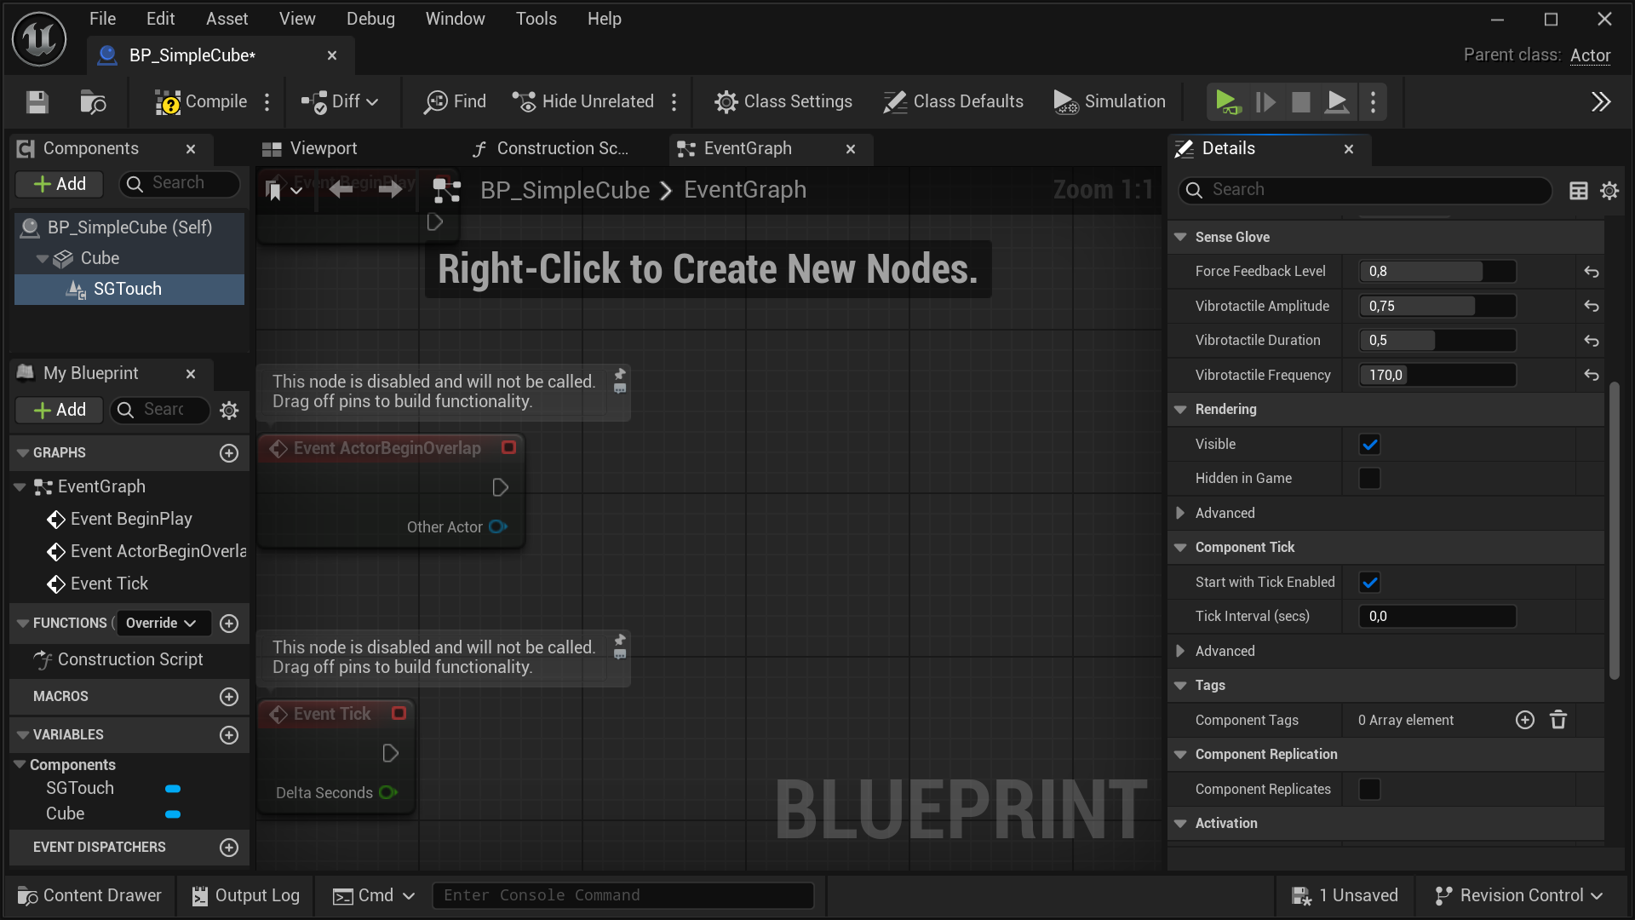Switch to the Viewport tab

[310, 149]
